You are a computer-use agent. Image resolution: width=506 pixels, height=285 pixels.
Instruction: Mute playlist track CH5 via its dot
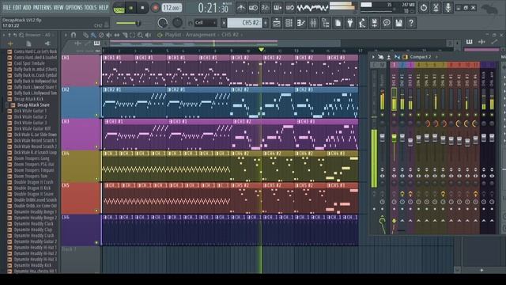point(96,211)
